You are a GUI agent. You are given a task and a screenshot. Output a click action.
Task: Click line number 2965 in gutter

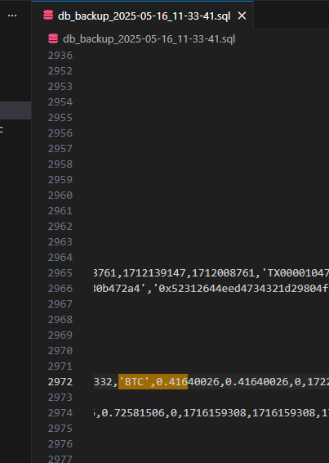(60, 273)
